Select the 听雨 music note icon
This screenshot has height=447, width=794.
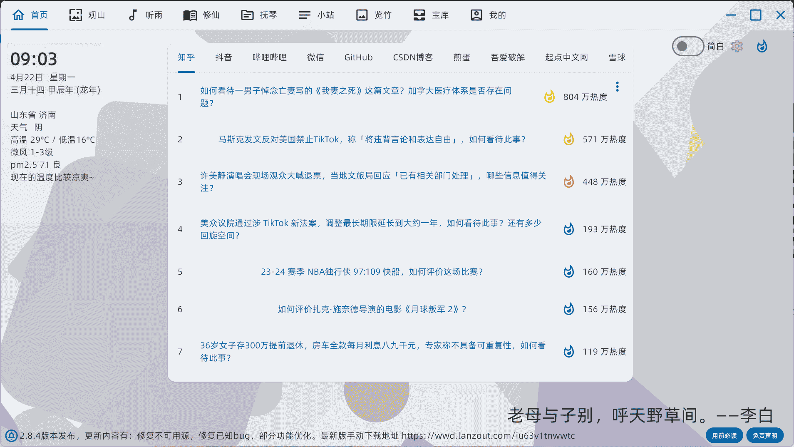pyautogui.click(x=133, y=15)
